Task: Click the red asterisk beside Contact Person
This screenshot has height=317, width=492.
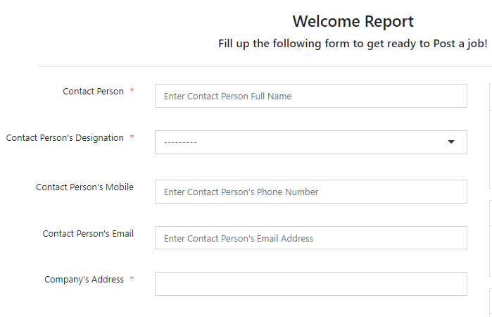Action: (132, 92)
